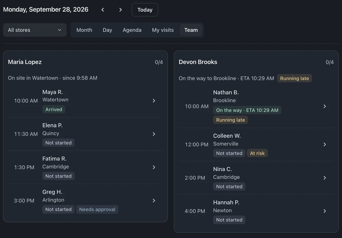Click On the way to Brookline status text
This screenshot has width=342, height=238.
coord(226,78)
